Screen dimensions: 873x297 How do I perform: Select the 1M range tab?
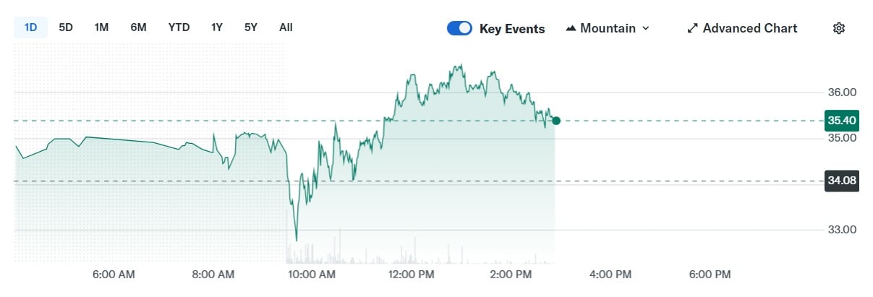pyautogui.click(x=101, y=27)
